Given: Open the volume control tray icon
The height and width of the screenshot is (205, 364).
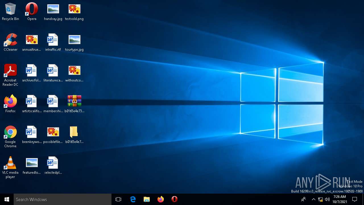Looking at the screenshot, I should click(x=327, y=199).
